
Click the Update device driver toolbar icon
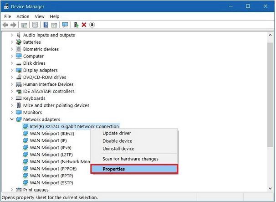pos(76,25)
